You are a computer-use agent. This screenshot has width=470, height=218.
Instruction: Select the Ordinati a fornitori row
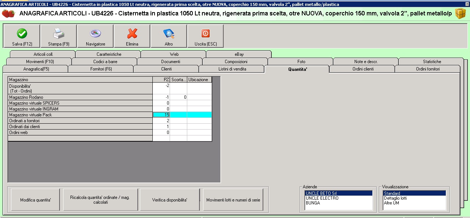110,121
